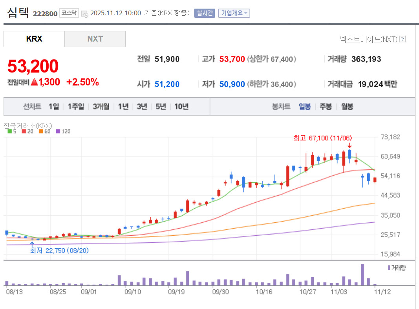Select the 일봉 daily candle chart

tap(304, 107)
